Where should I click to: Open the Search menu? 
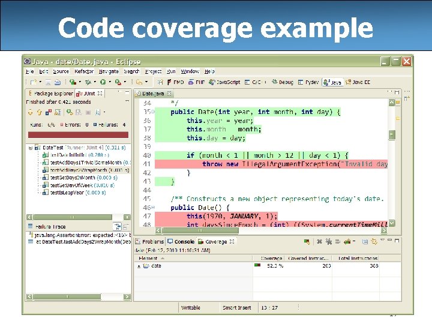tap(131, 71)
